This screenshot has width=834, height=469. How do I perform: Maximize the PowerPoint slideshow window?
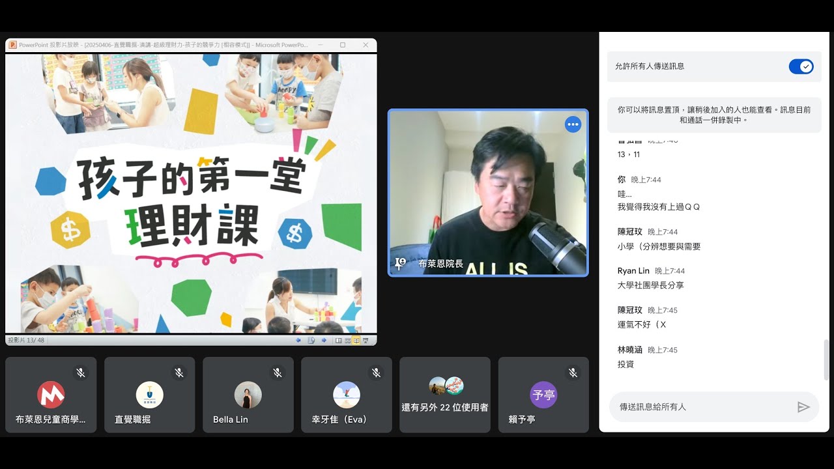tap(343, 45)
